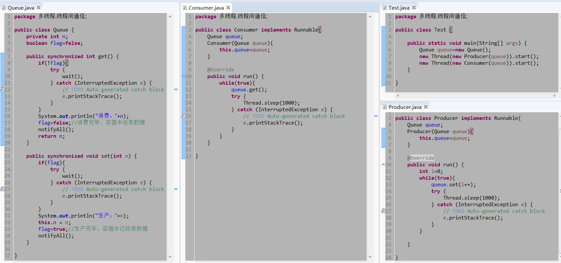The image size is (561, 263).
Task: Click '@Override' annotation in Consumer.java
Action: (221, 69)
